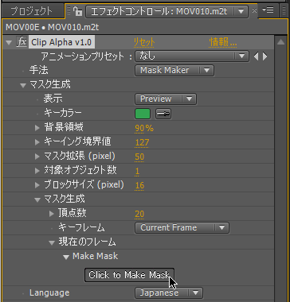
Task: Open the アニメーションプリセット dropdown
Action: tap(191, 56)
